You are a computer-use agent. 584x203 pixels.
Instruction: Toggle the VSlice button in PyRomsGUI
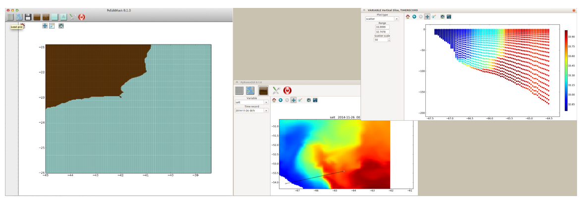point(263,91)
